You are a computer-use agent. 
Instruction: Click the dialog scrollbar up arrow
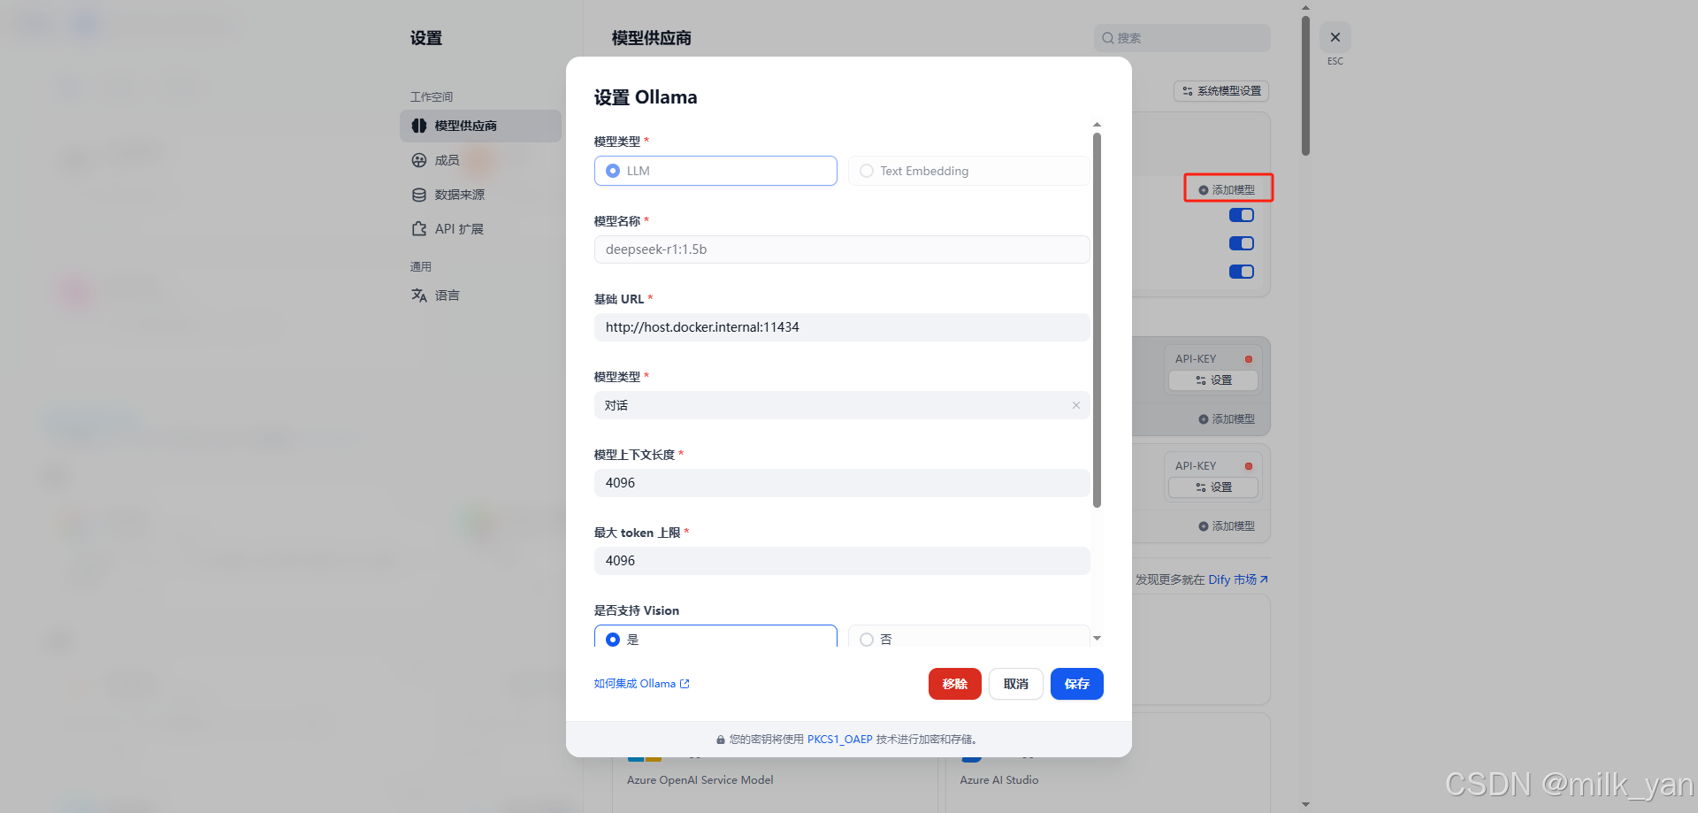tap(1097, 125)
